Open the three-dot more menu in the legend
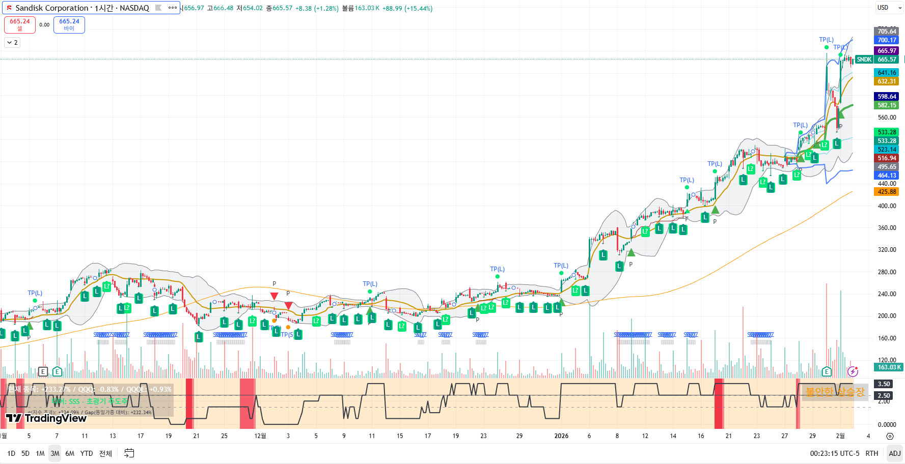 173,8
